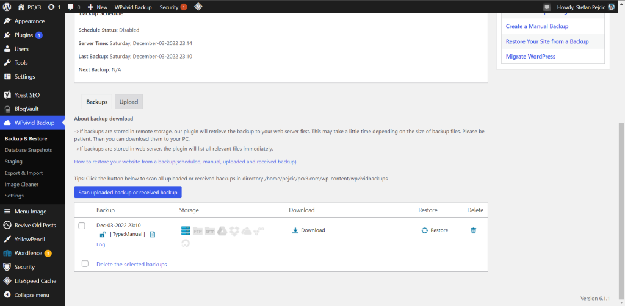Collapse the admin sidebar menu
625x306 pixels.
(x=32, y=295)
